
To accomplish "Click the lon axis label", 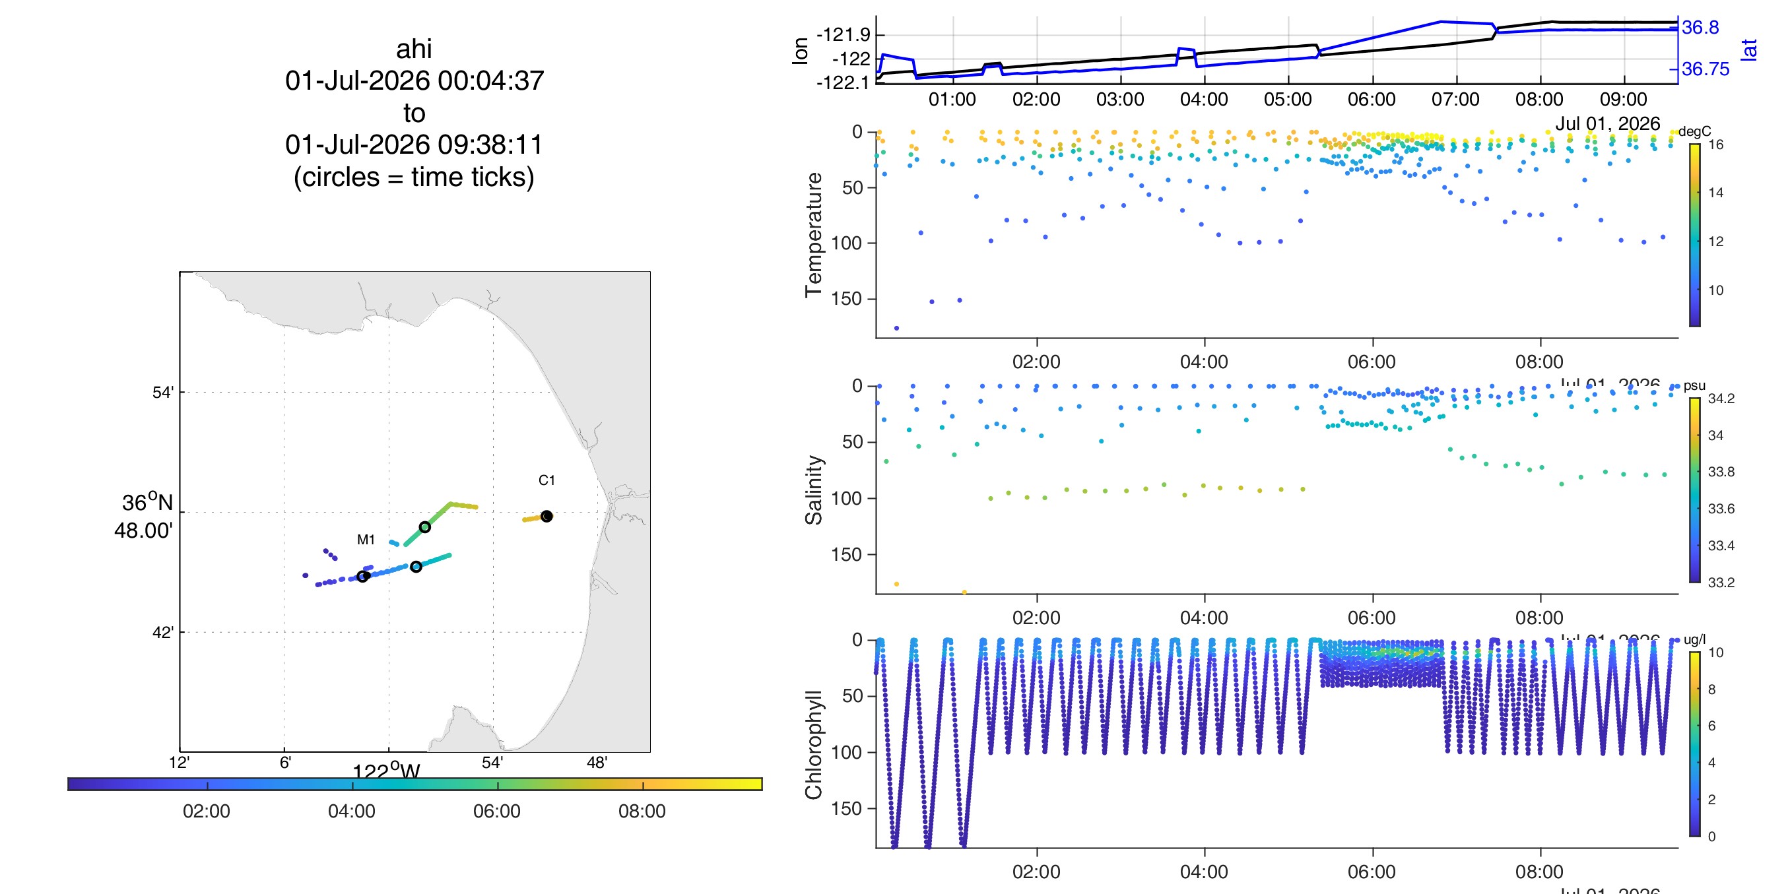I will tap(801, 51).
